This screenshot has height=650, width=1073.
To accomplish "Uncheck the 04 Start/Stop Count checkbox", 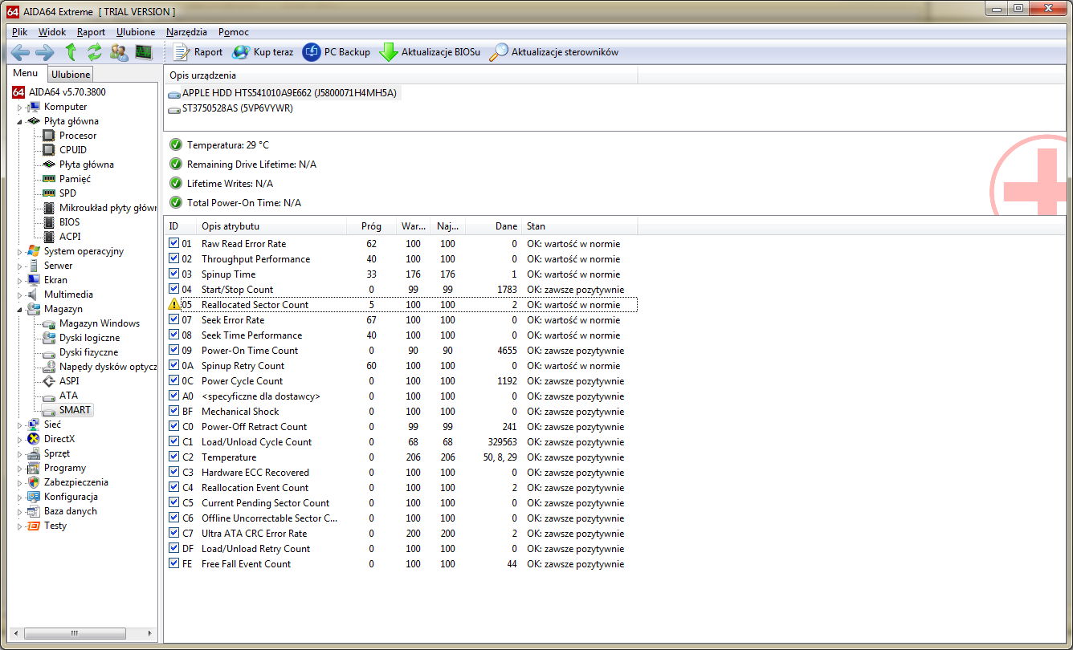I will (173, 289).
